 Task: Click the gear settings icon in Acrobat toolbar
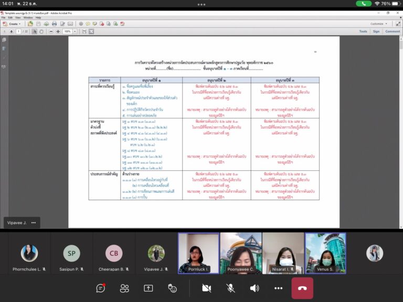pos(81,24)
